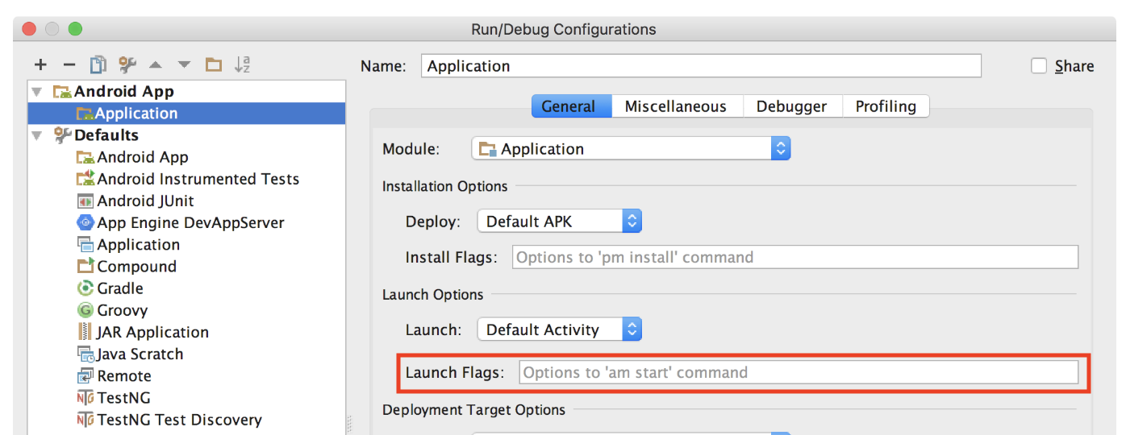The image size is (1126, 435).
Task: Sort configurations alphabetically with a-z icon
Action: click(x=242, y=64)
